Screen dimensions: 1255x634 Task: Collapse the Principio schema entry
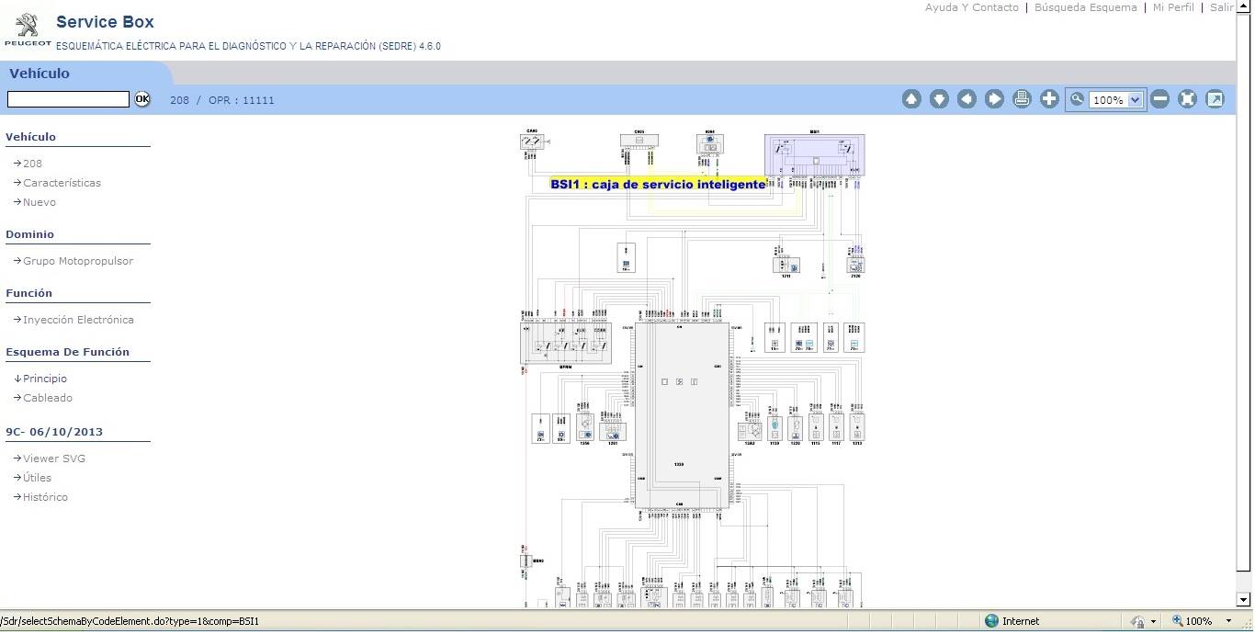(x=45, y=379)
